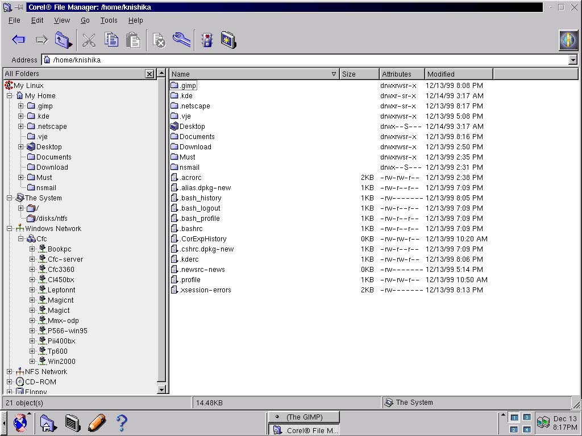Click the folder tree scrollbar down arrow
The image size is (582, 436).
click(161, 389)
